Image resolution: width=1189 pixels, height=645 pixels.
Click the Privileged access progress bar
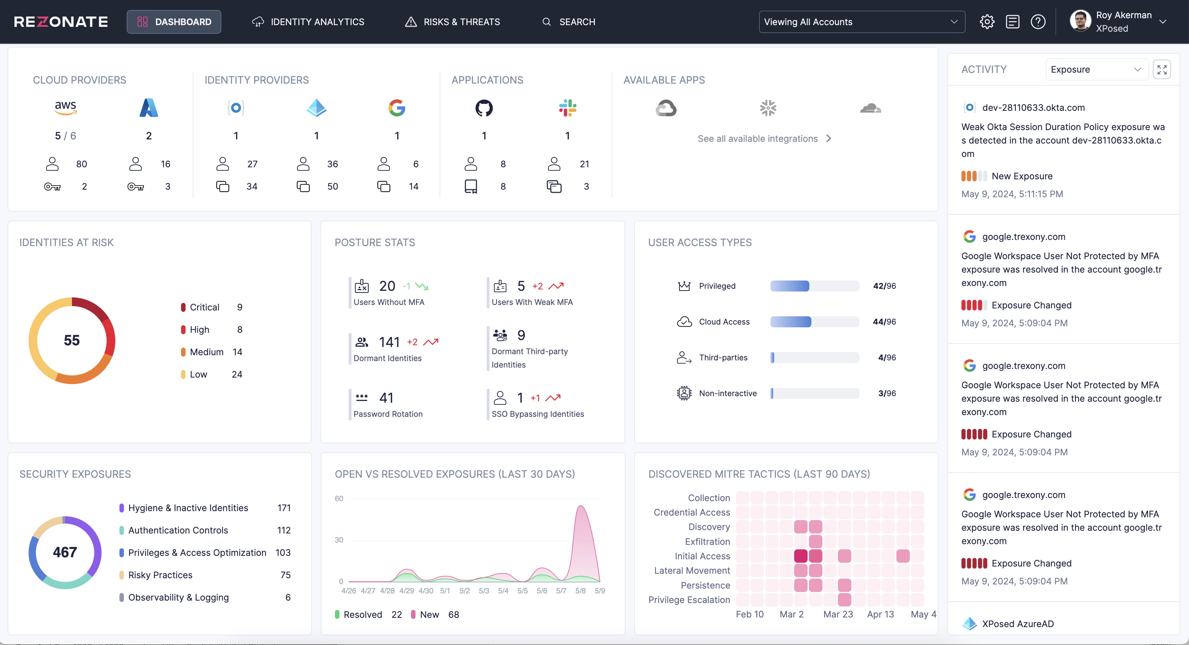coord(814,286)
